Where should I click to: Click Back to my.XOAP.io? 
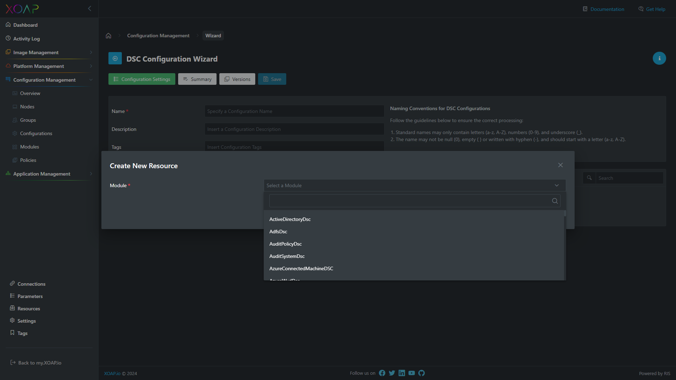[x=36, y=363]
